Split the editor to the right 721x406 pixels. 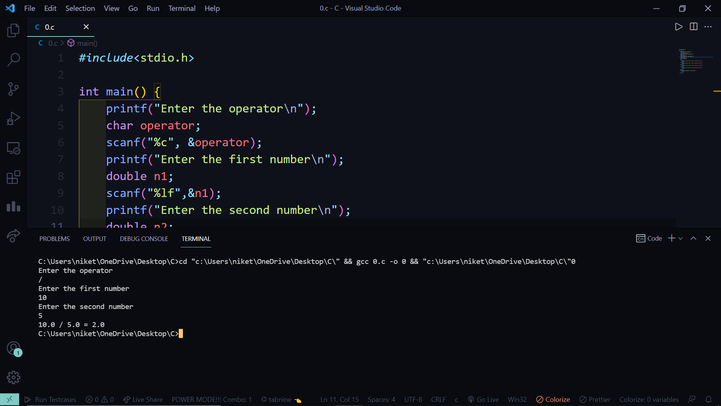[x=693, y=27]
